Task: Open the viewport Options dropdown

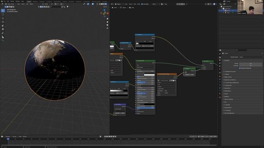Action: (106, 7)
